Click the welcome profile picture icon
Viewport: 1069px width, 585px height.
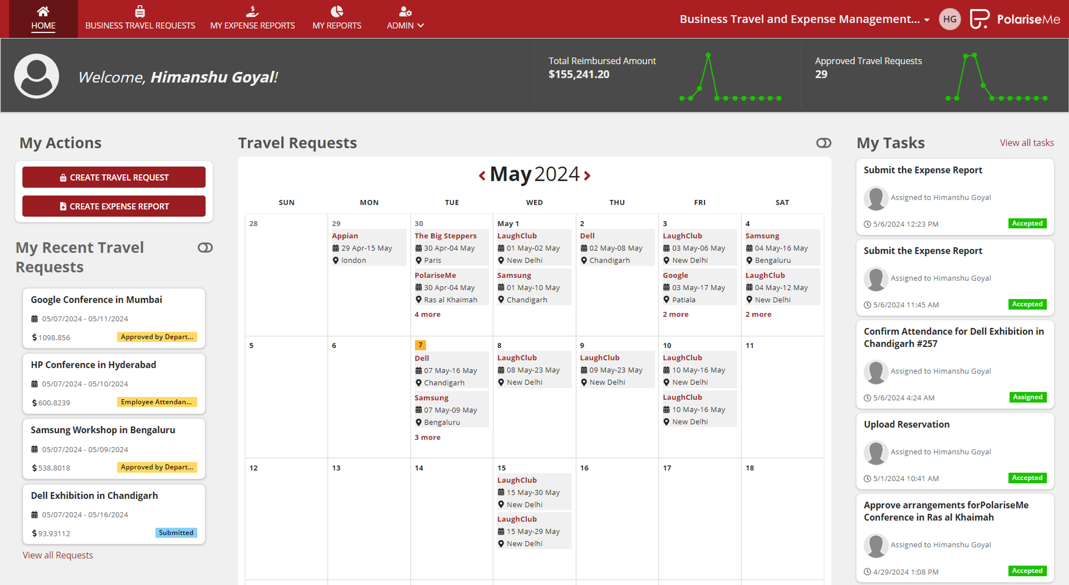(36, 76)
